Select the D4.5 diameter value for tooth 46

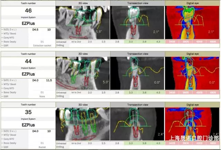[36, 30]
